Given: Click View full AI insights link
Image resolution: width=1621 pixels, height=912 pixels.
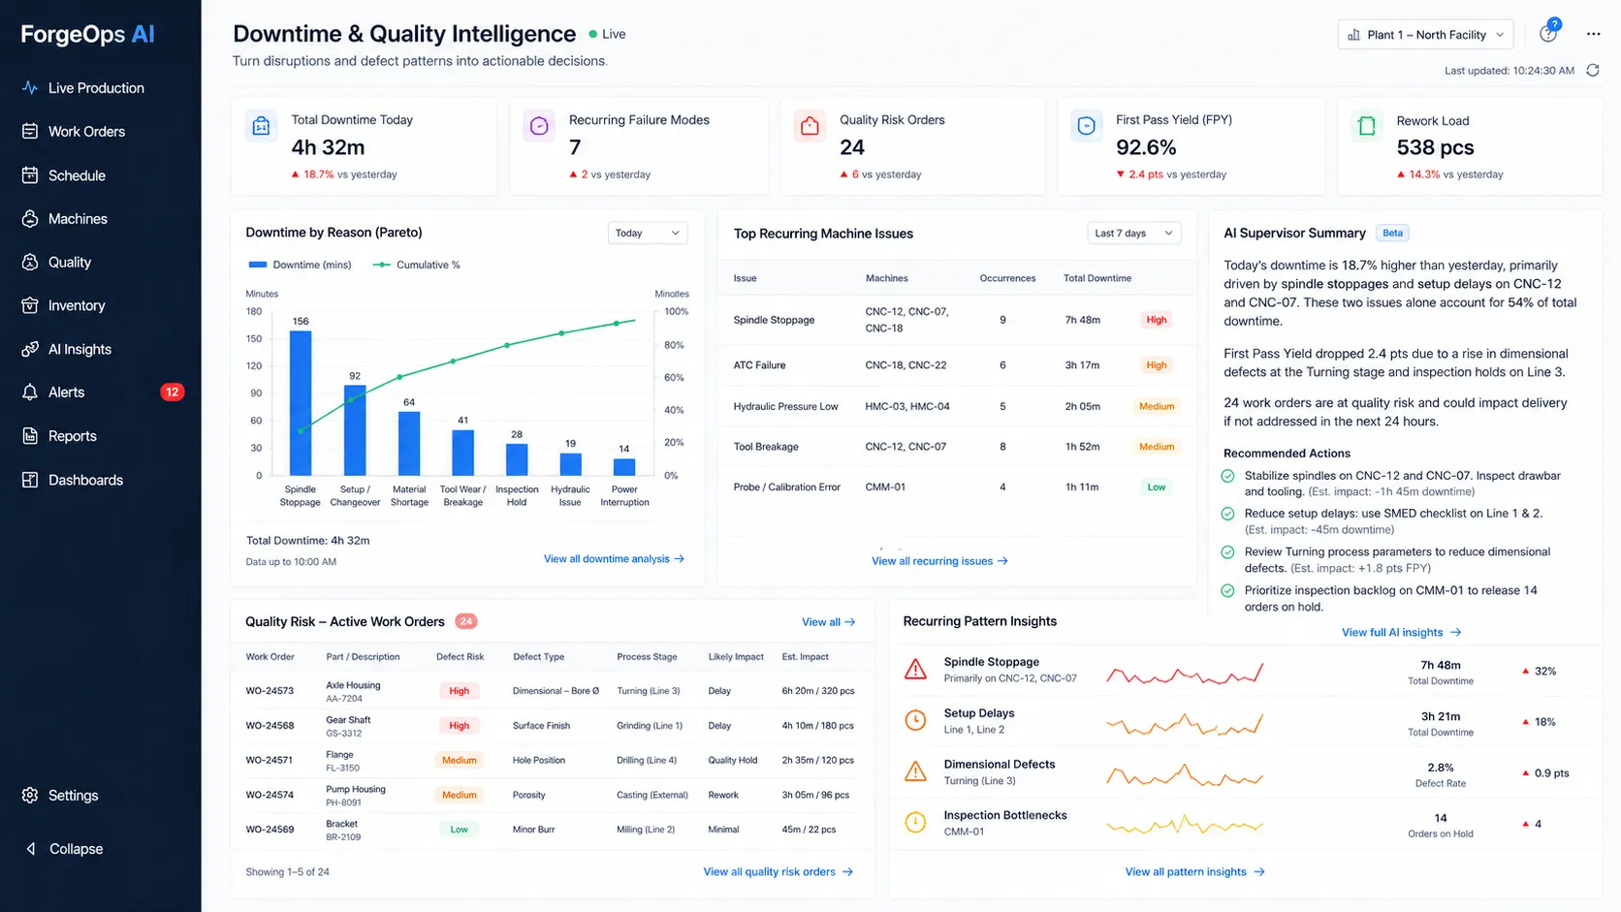Looking at the screenshot, I should (1401, 632).
